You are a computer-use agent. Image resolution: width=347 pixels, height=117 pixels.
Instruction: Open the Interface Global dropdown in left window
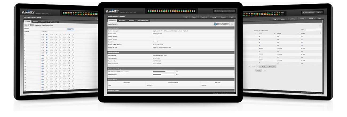(x=70, y=29)
